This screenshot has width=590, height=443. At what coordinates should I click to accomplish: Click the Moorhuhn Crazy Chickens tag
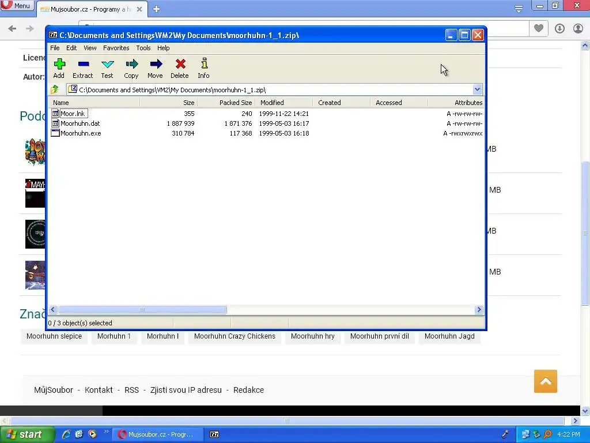235,336
